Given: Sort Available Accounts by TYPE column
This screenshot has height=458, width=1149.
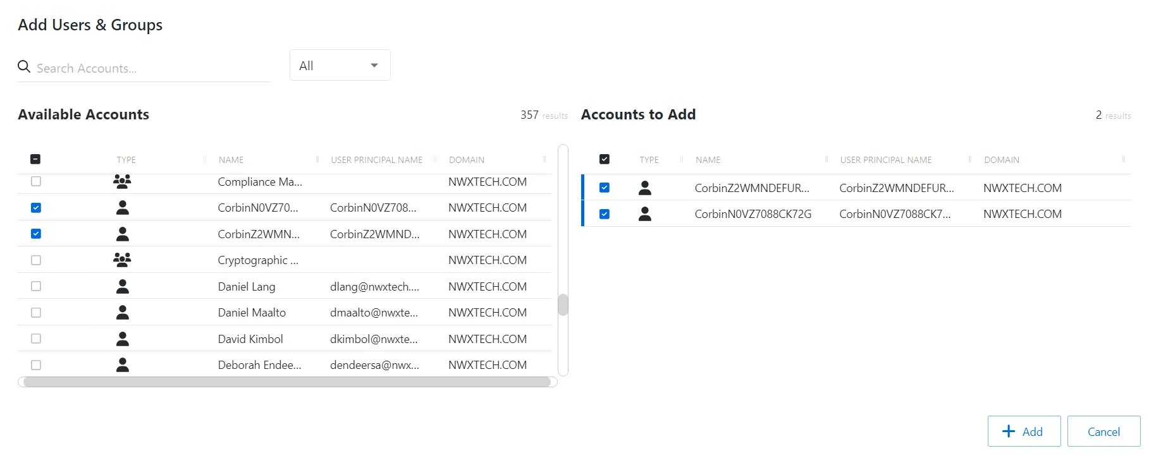Looking at the screenshot, I should coord(126,160).
